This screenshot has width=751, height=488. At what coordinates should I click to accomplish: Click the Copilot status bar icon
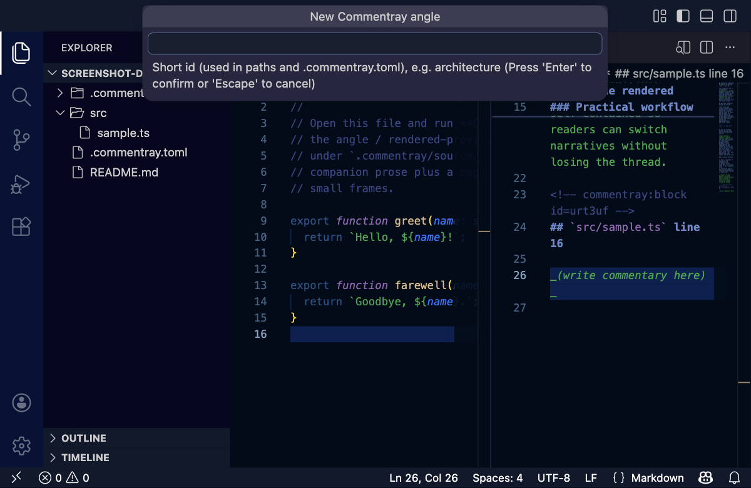click(706, 478)
